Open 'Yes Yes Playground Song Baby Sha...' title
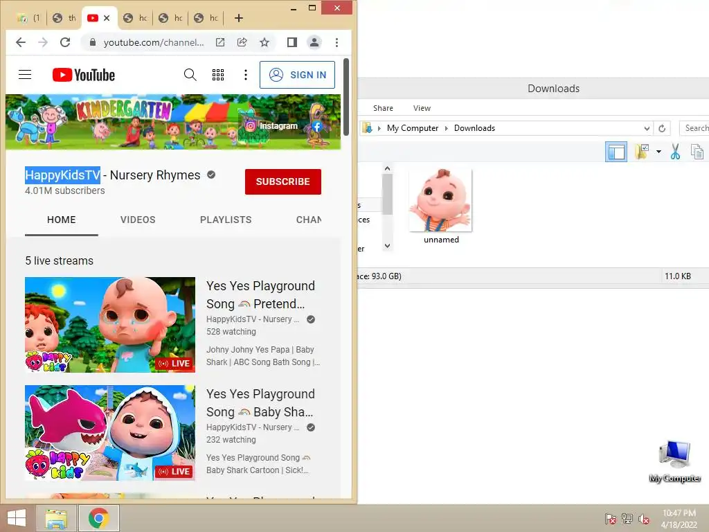This screenshot has height=532, width=709. 261,403
